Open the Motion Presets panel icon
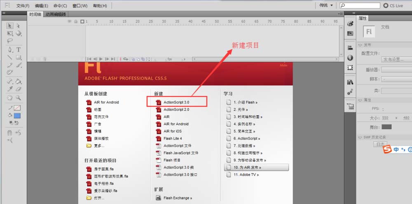The width and height of the screenshot is (412, 204). 350,92
